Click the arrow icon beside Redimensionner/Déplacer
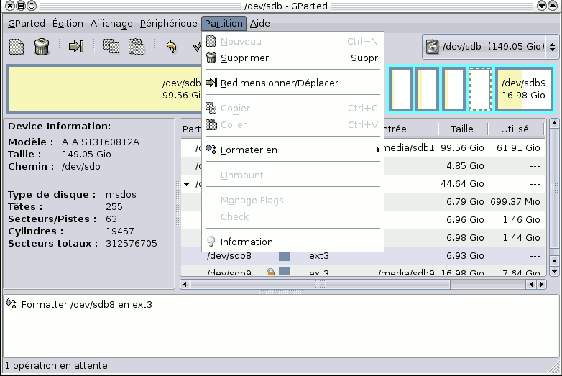Image resolution: width=562 pixels, height=376 pixels. pyautogui.click(x=211, y=83)
